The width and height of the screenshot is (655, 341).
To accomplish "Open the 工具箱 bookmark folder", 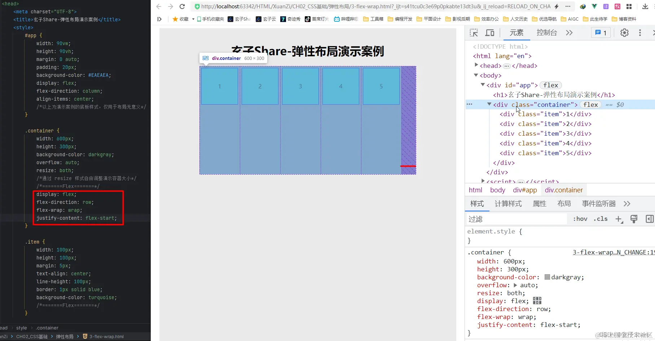I will click(x=373, y=19).
